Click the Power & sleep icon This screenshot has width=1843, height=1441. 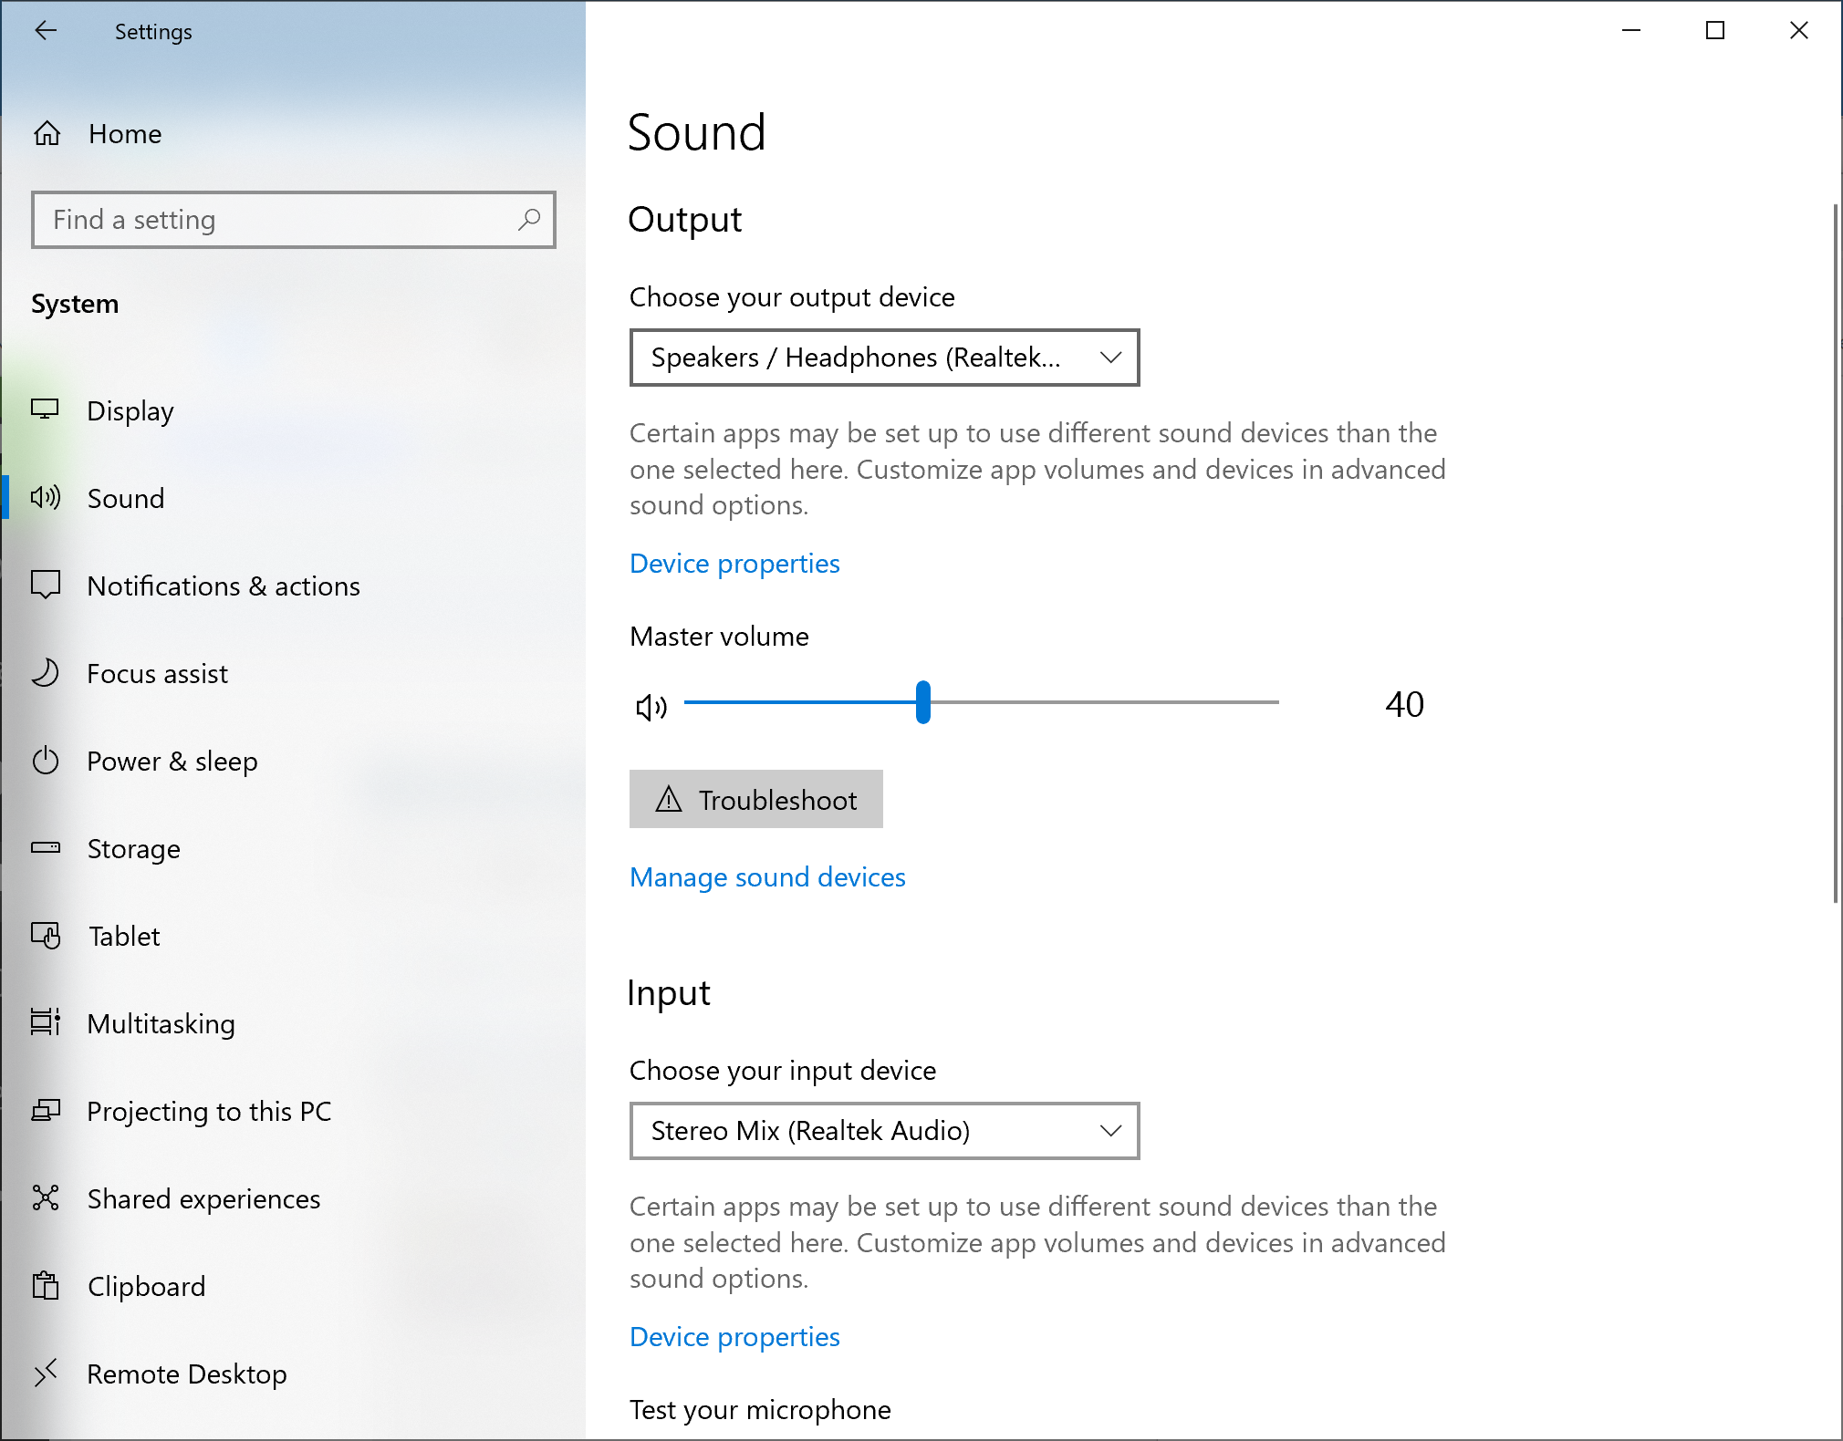click(x=46, y=761)
